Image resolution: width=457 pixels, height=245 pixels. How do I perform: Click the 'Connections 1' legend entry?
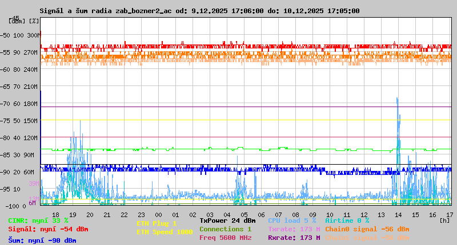225,229
